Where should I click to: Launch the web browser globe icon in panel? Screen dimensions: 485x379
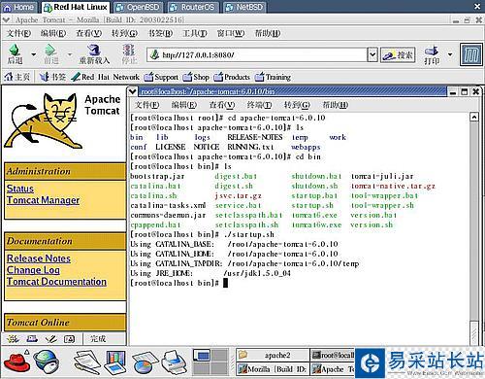(48, 362)
